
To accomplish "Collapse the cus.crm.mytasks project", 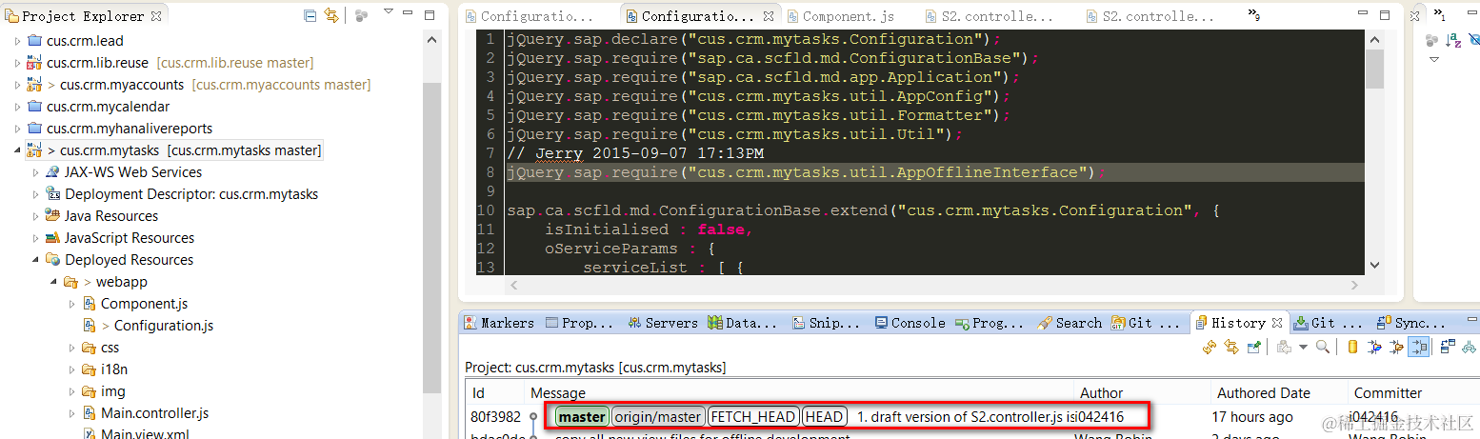I will [x=17, y=150].
